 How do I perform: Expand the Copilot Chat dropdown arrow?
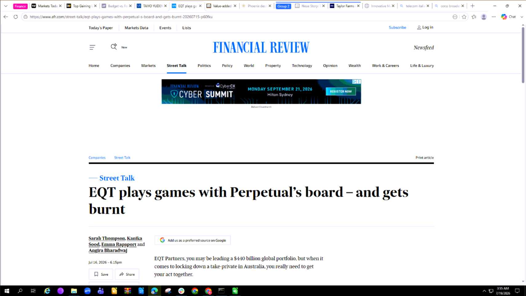[522, 17]
